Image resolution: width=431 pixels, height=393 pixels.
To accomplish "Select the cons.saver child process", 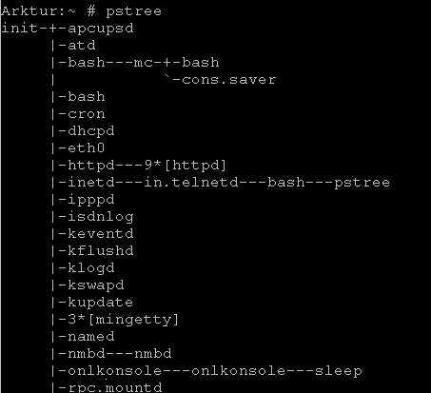I will 228,80.
